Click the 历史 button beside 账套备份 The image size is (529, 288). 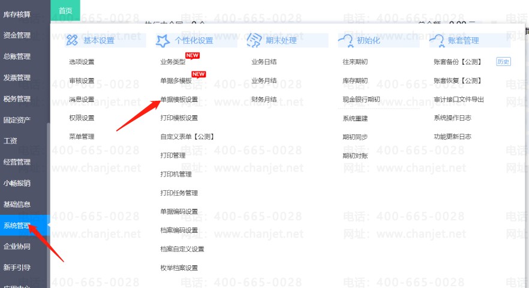point(503,61)
